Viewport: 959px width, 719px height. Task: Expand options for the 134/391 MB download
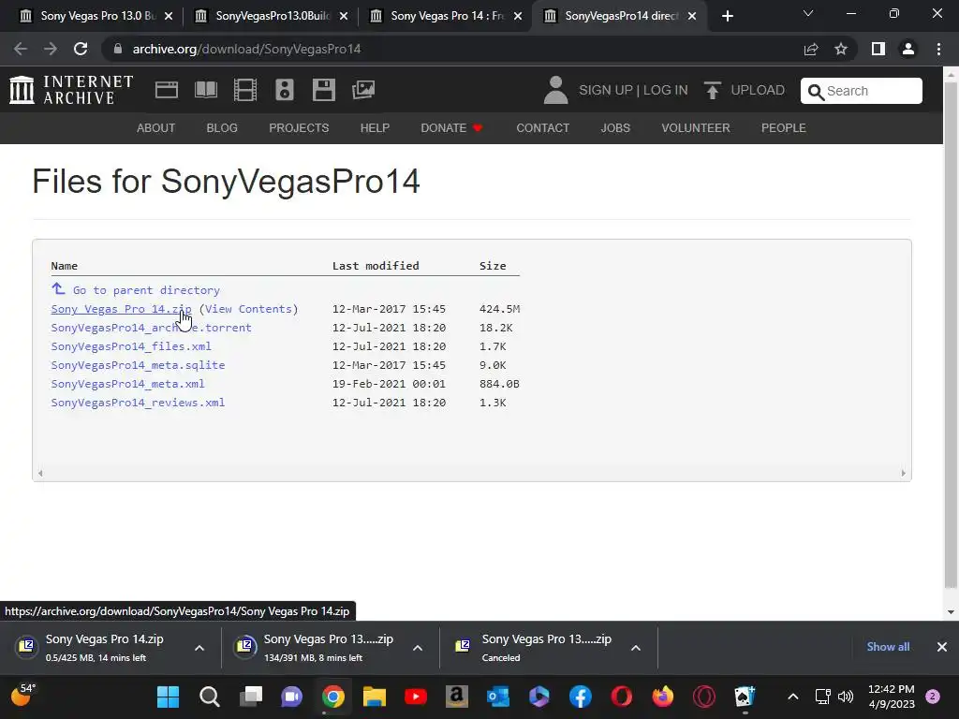click(x=418, y=648)
